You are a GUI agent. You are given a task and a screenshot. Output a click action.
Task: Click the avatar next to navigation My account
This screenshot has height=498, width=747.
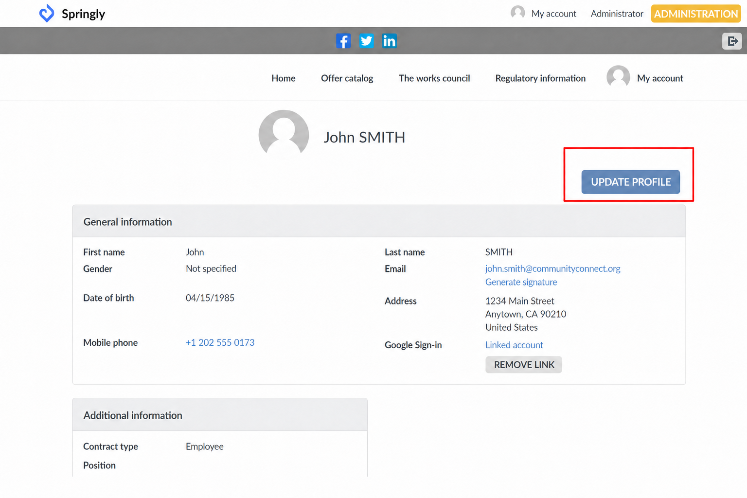click(618, 77)
